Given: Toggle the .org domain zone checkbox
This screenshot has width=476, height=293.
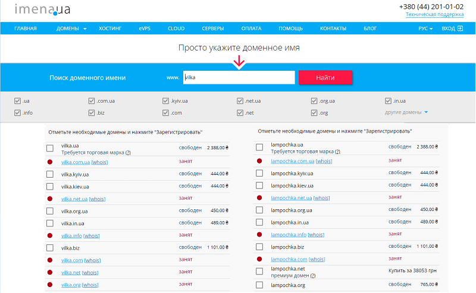Looking at the screenshot, I should click(314, 113).
